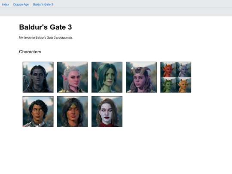232x174 pixels.
Task: Select the glowing-eyed armored man portrait
Action: 38,112
